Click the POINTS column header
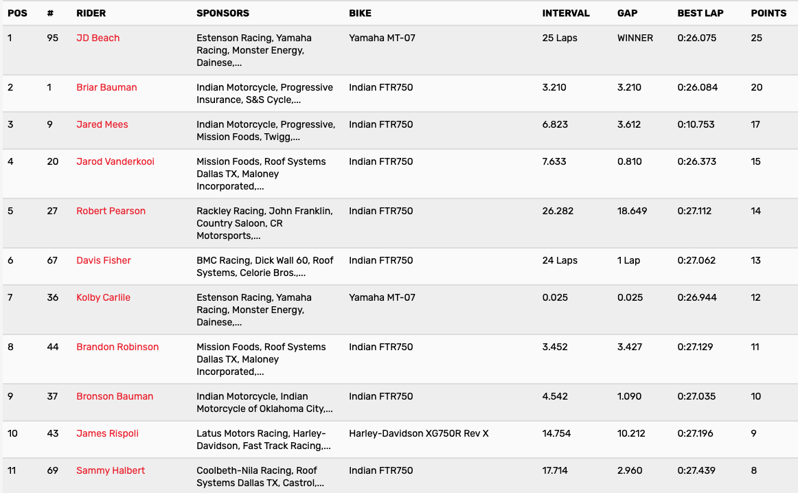This screenshot has width=798, height=493. [768, 13]
